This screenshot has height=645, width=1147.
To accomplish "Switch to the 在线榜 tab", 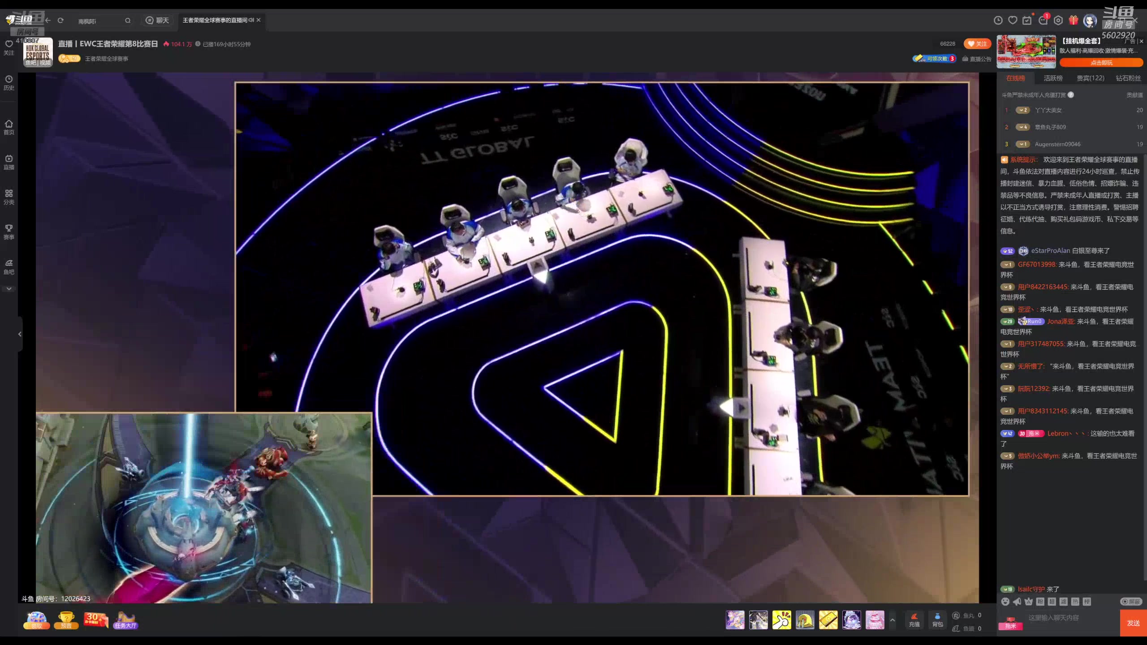I will pos(1016,78).
